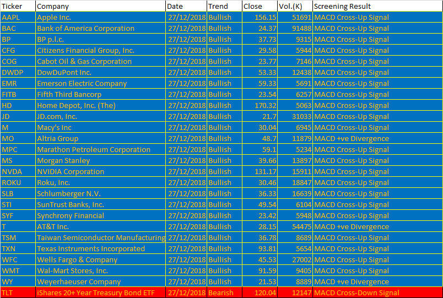Select the AT&T Inc. cell
This screenshot has height=298, width=443.
pos(100,226)
